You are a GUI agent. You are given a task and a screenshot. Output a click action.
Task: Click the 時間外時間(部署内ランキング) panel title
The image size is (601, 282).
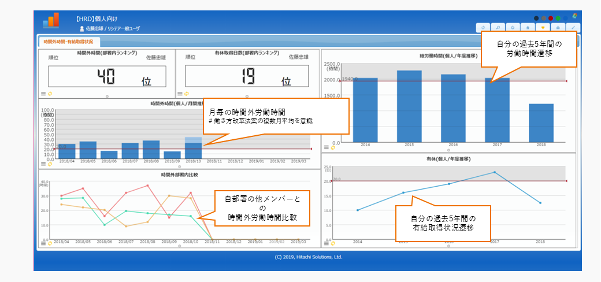[107, 53]
